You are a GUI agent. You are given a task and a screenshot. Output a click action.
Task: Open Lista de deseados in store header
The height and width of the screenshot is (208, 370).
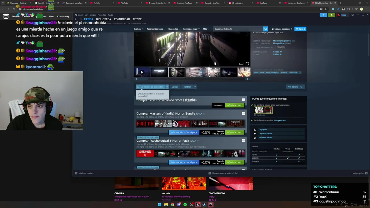tap(282, 29)
